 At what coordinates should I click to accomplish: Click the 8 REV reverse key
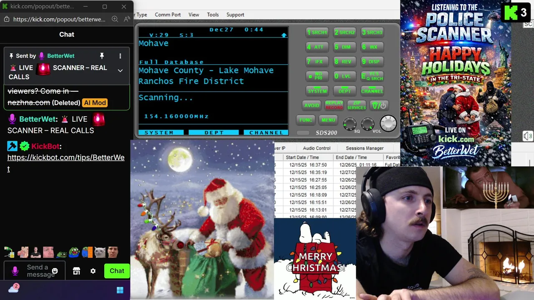[x=345, y=62]
